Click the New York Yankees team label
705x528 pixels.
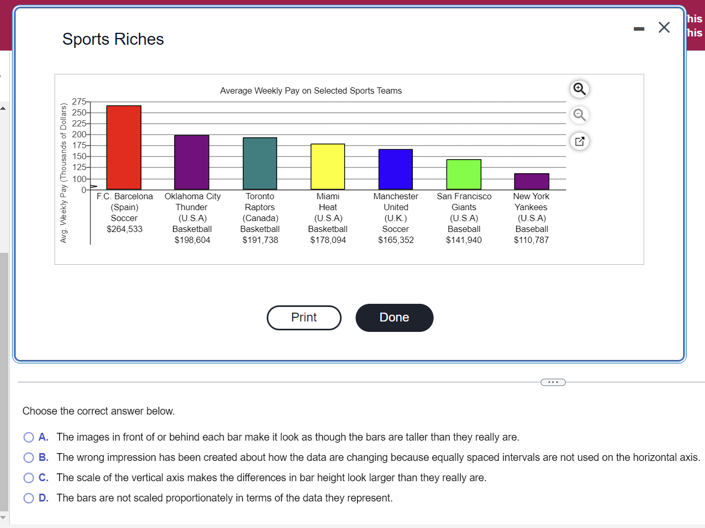tap(531, 202)
